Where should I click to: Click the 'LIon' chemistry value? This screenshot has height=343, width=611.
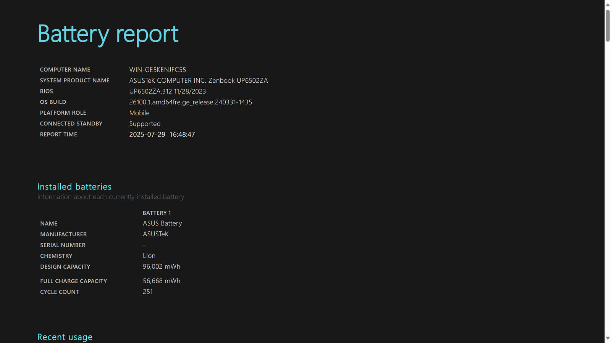(x=149, y=256)
